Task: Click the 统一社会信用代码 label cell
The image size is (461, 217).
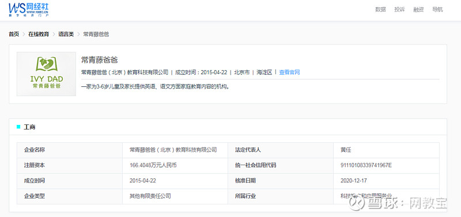Action: point(281,165)
